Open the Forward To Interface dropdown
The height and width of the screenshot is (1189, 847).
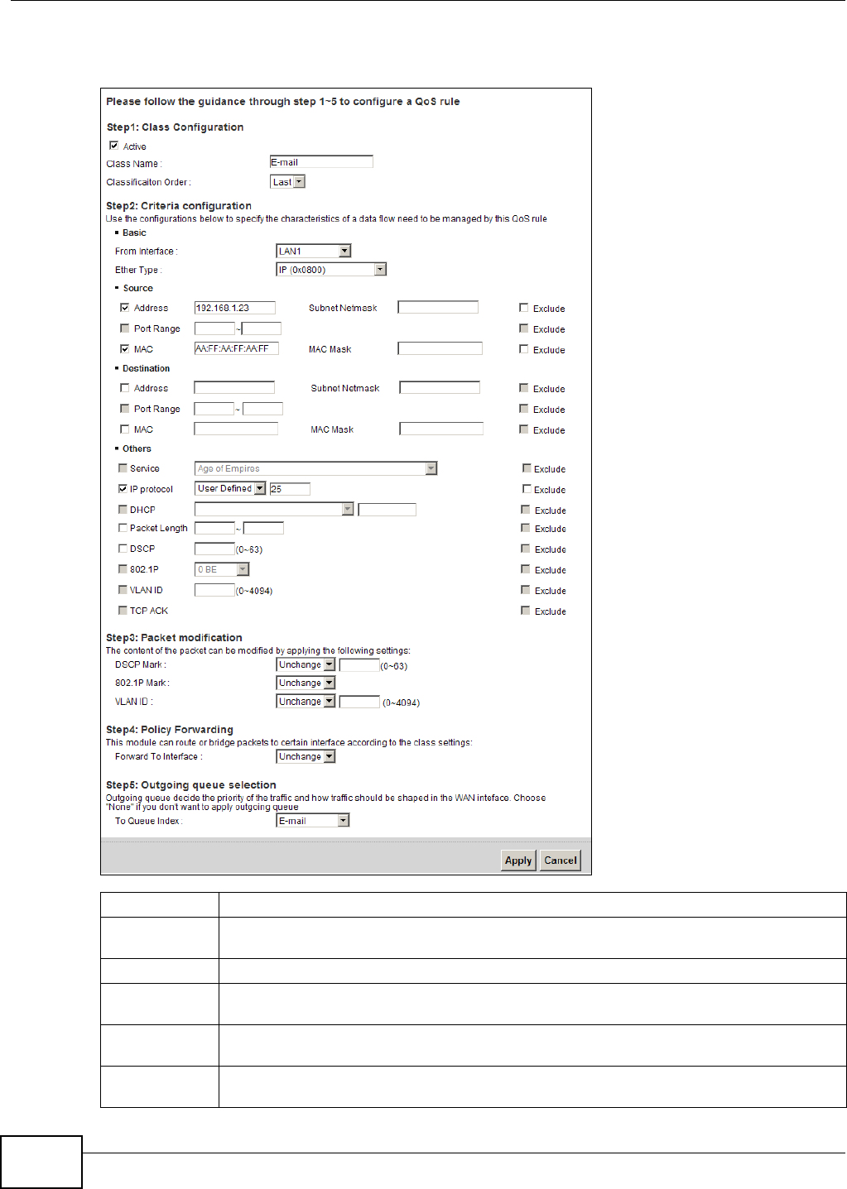point(306,757)
